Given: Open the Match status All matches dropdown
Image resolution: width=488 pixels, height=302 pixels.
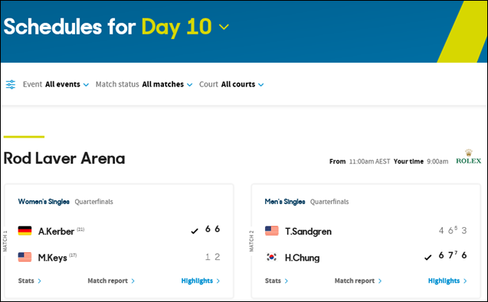Looking at the screenshot, I should click(x=144, y=85).
